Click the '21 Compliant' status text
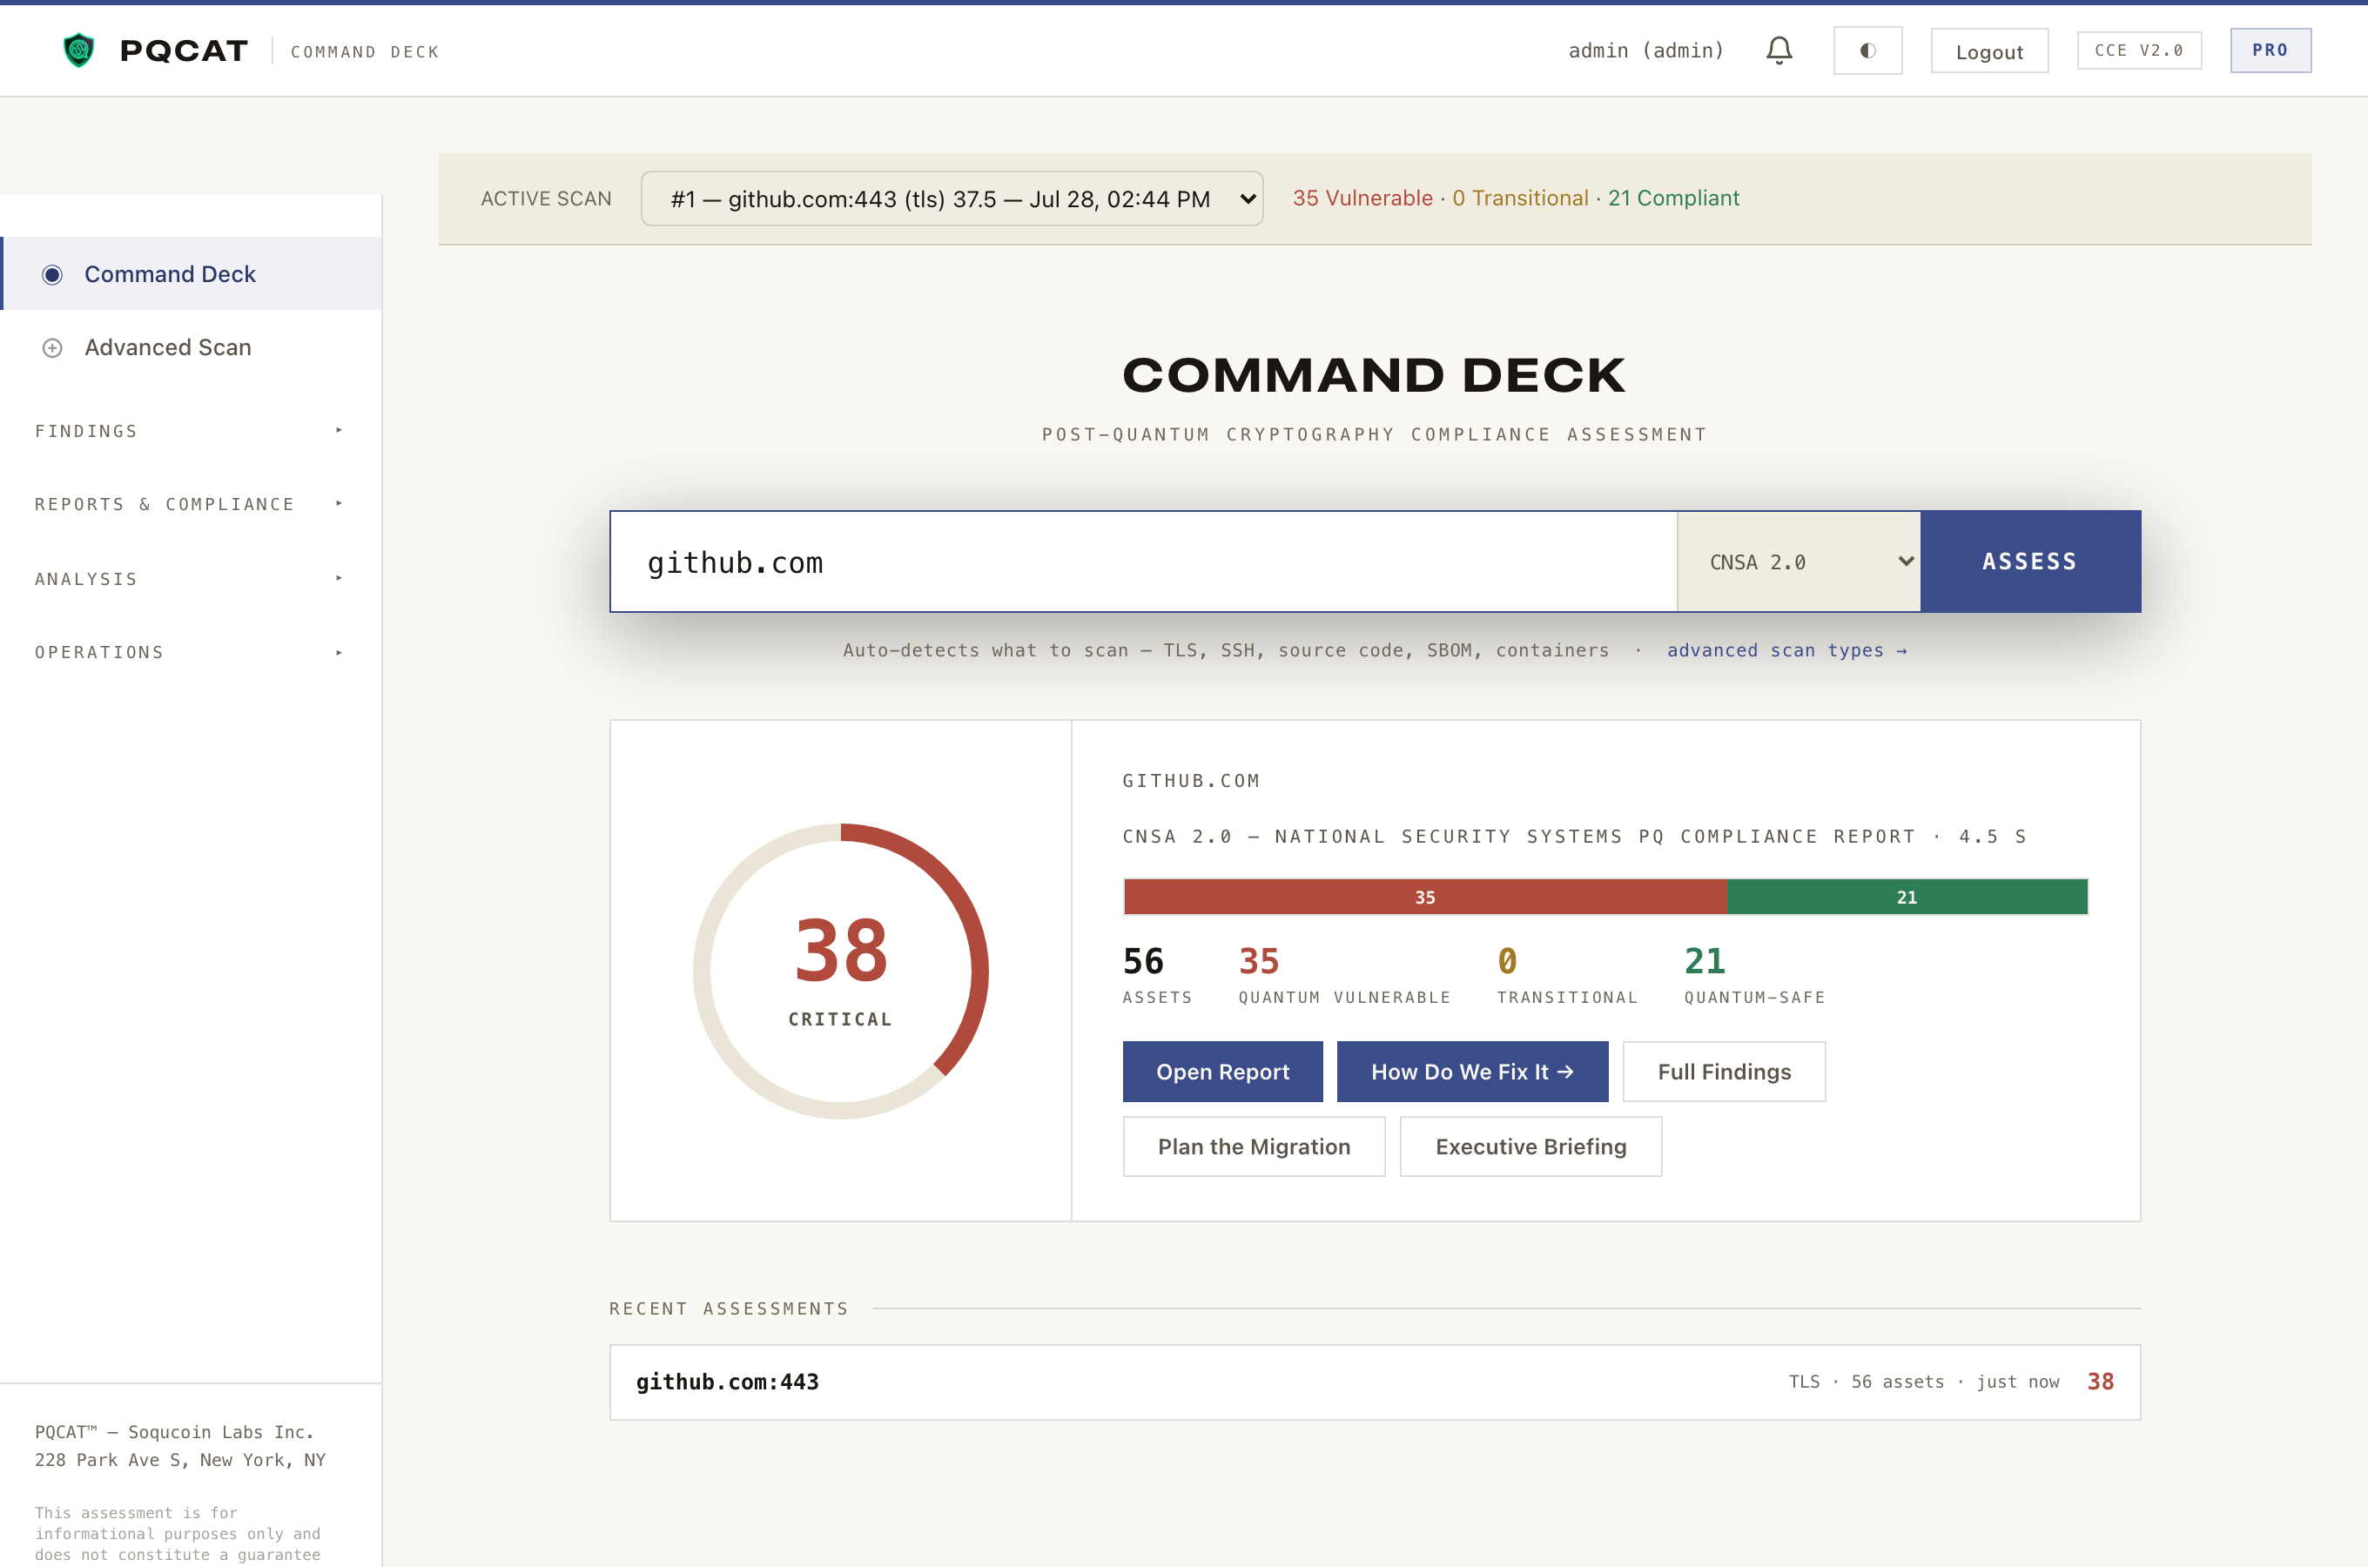 tap(1672, 198)
